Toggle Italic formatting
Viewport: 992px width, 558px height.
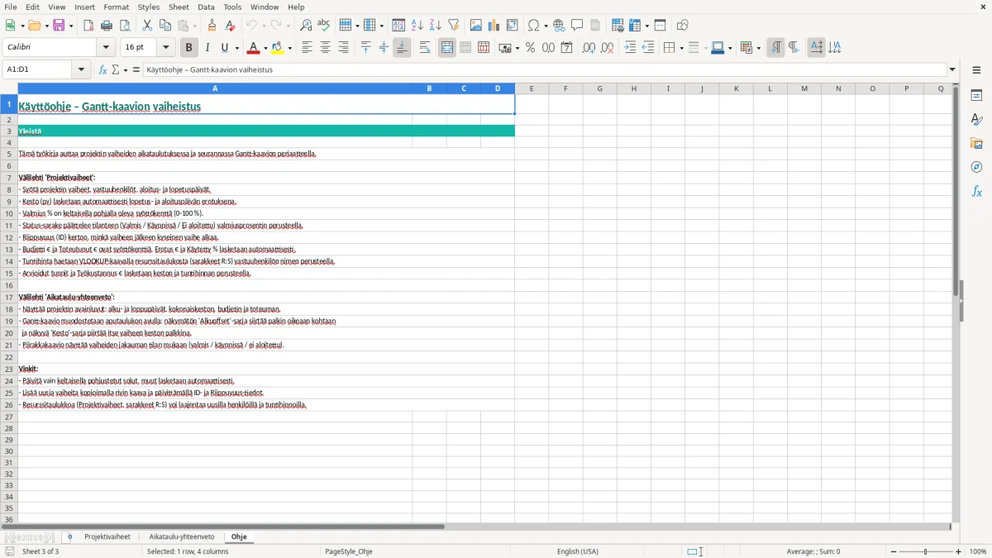[207, 48]
